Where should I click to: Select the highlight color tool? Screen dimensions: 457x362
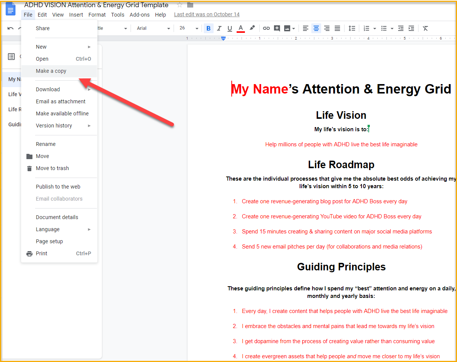click(252, 28)
